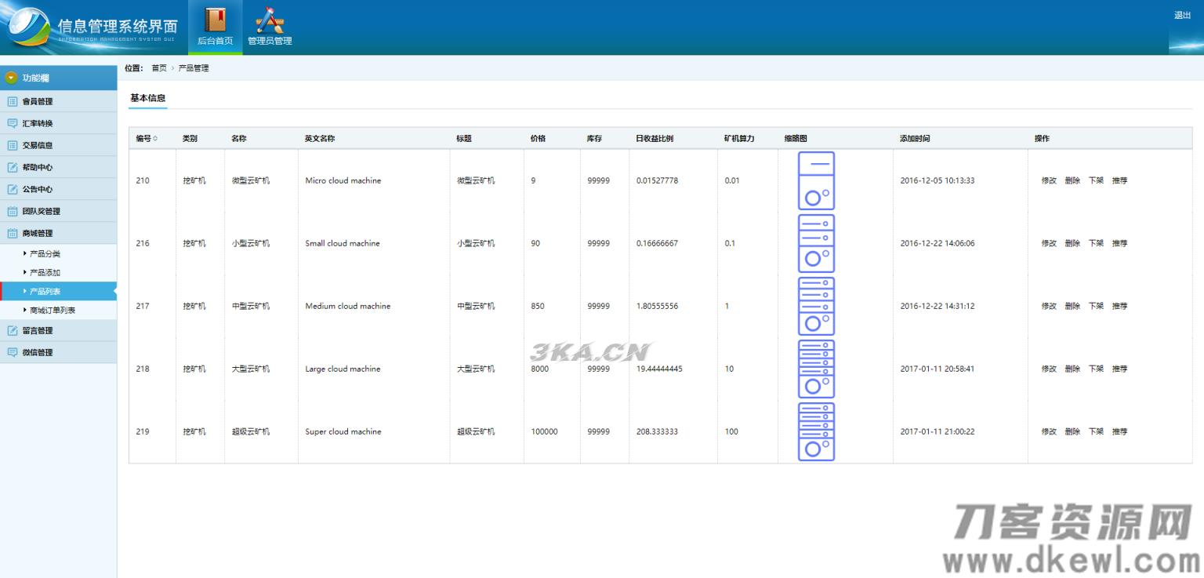Click the thumbnail of 中型云矿机
The width and height of the screenshot is (1204, 578).
[x=816, y=306]
